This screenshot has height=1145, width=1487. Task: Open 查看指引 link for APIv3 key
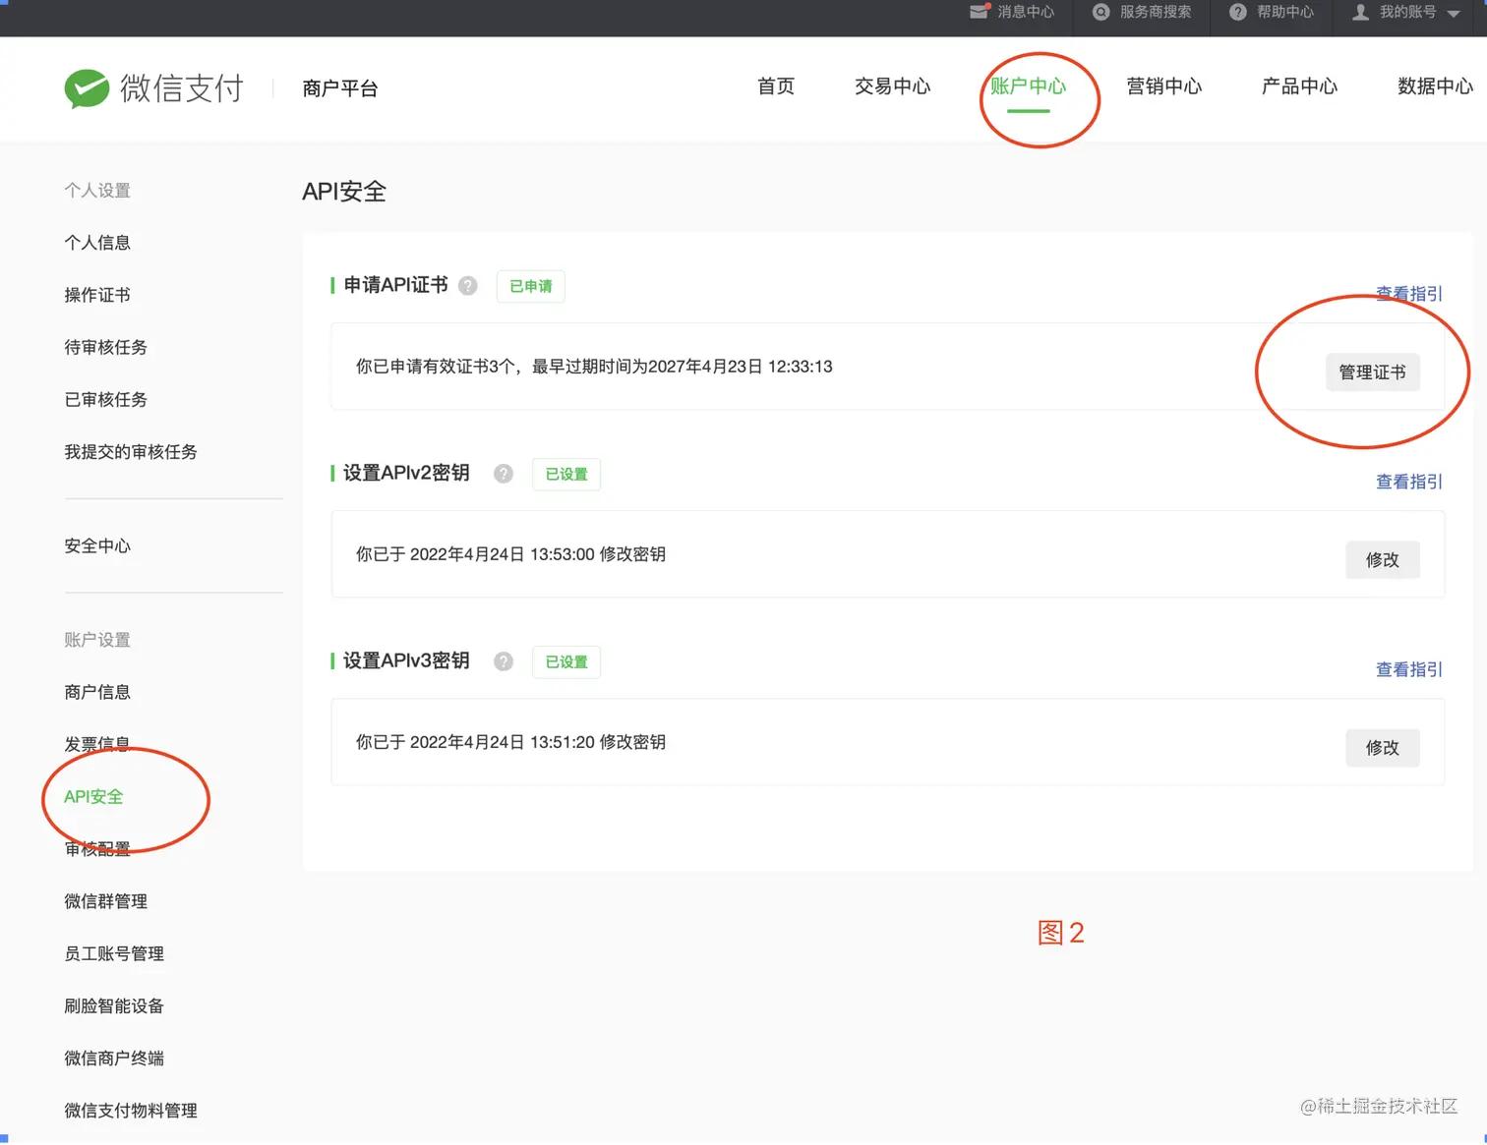[x=1409, y=669]
